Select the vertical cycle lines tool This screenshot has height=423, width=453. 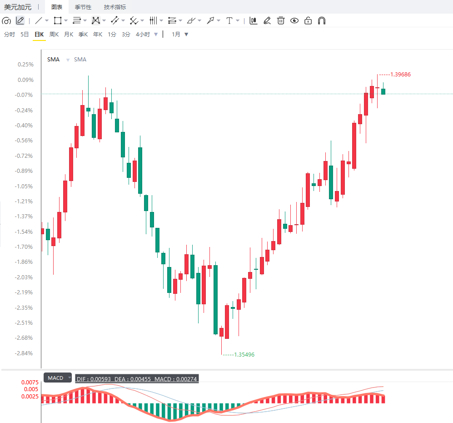click(153, 21)
